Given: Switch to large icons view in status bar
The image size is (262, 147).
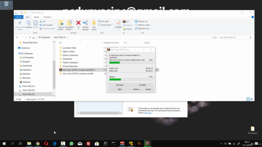Looking at the screenshot, I should click(252, 99).
